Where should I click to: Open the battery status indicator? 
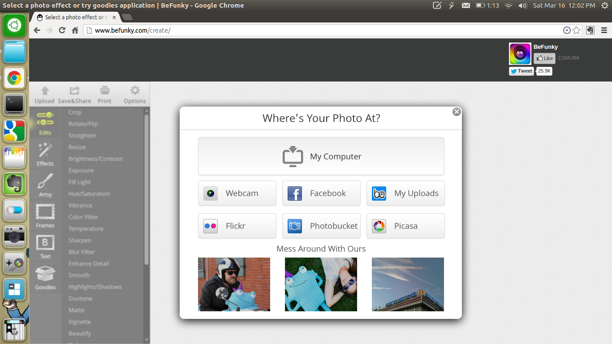487,5
